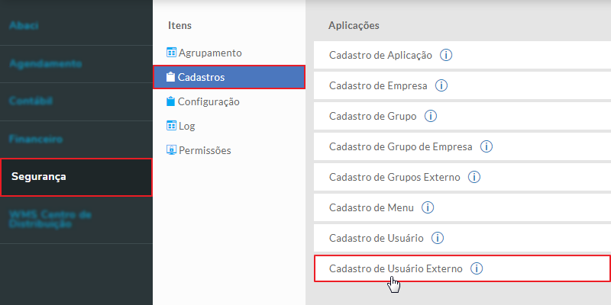Viewport: 611px width, 305px height.
Task: Select Agrupamento in the Itens list
Action: tap(209, 53)
